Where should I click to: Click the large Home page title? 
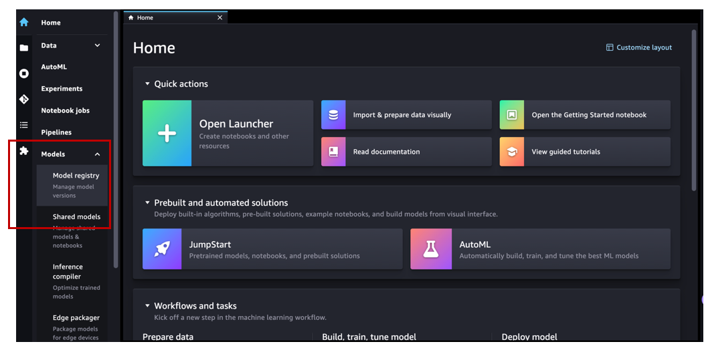click(x=154, y=47)
